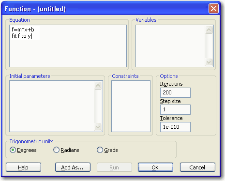Viewport: 225px width, 181px height.
Task: Click the equation line f=m*x+b
Action: tap(23, 30)
